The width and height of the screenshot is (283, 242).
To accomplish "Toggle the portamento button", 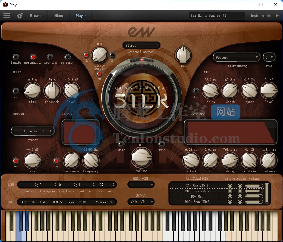I will [x=33, y=57].
